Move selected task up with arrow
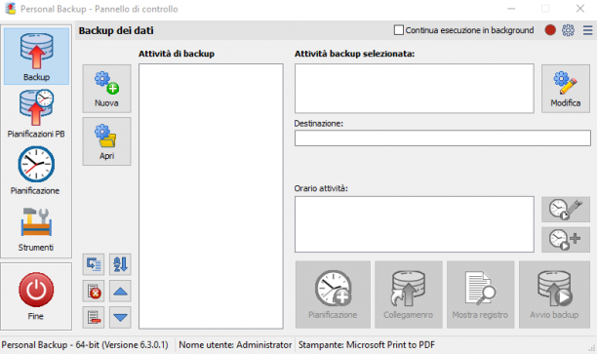The image size is (597, 354). pyautogui.click(x=120, y=292)
